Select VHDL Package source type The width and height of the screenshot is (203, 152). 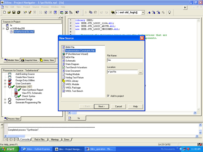pos(73,87)
